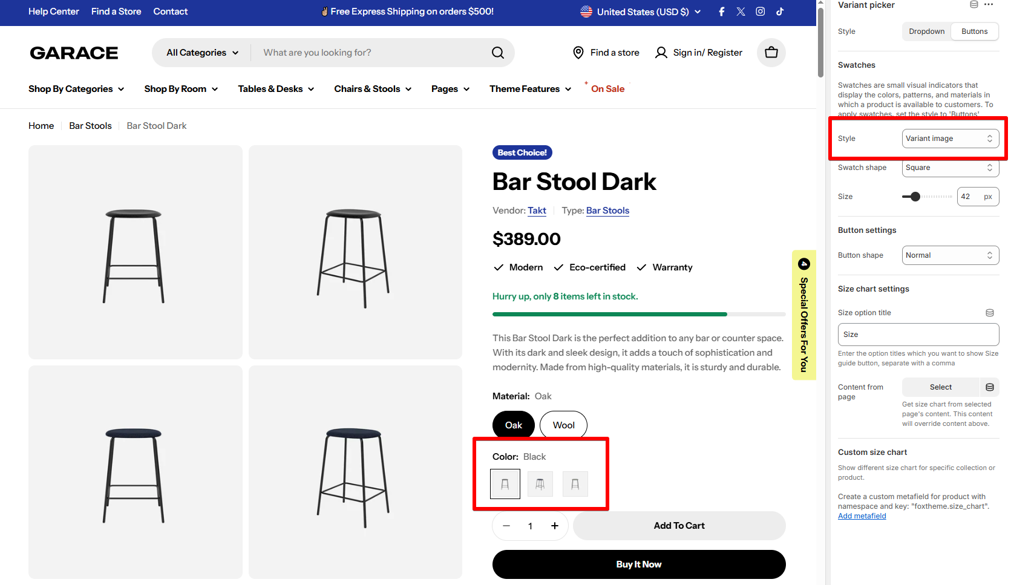Switch variant picker style to Buttons
Image resolution: width=1011 pixels, height=585 pixels.
974,31
